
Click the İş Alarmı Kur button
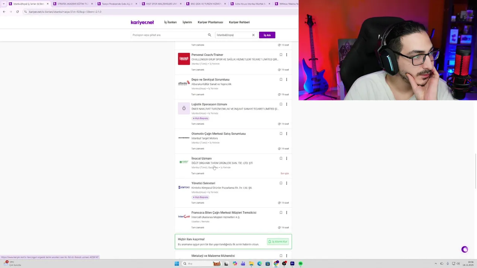click(278, 242)
